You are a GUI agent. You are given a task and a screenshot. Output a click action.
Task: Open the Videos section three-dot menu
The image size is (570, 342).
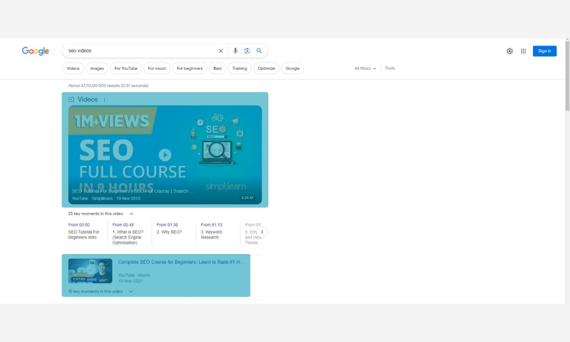(x=104, y=100)
